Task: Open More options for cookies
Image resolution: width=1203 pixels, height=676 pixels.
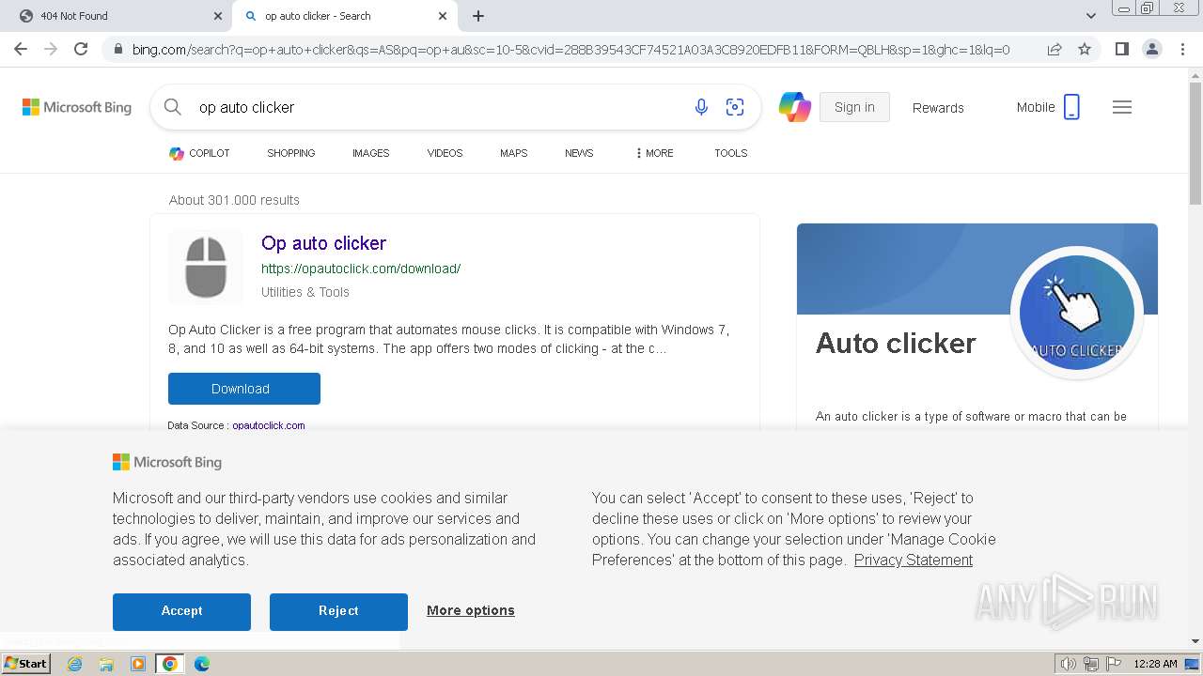Action: point(471,610)
